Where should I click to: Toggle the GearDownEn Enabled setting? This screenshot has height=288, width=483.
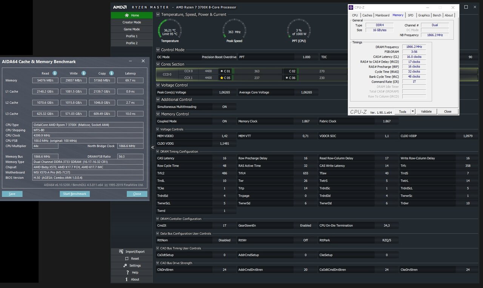pos(306,225)
